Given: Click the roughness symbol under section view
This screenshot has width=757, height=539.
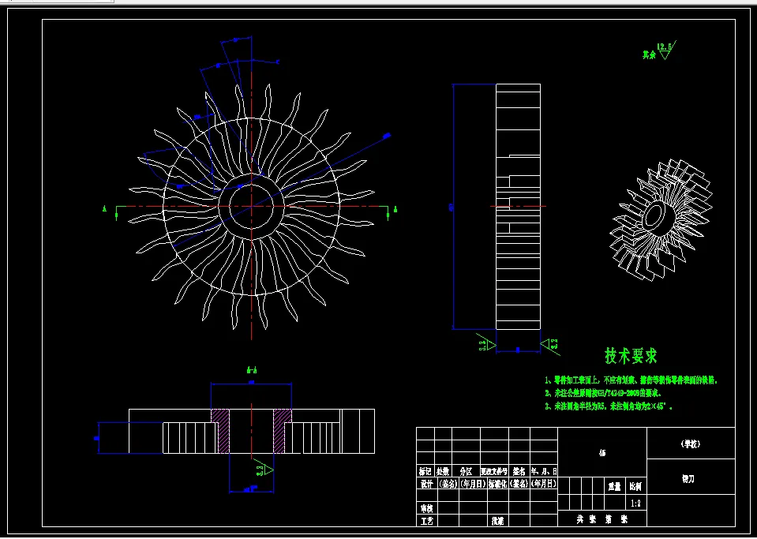Looking at the screenshot, I should (264, 468).
